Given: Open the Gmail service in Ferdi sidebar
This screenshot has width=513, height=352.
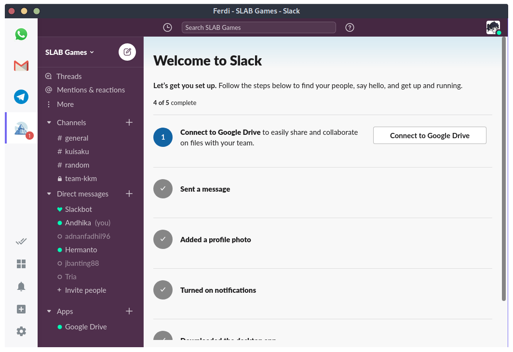Looking at the screenshot, I should (21, 65).
